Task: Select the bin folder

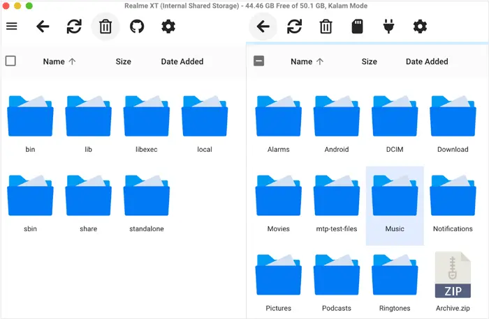Action: tap(30, 125)
